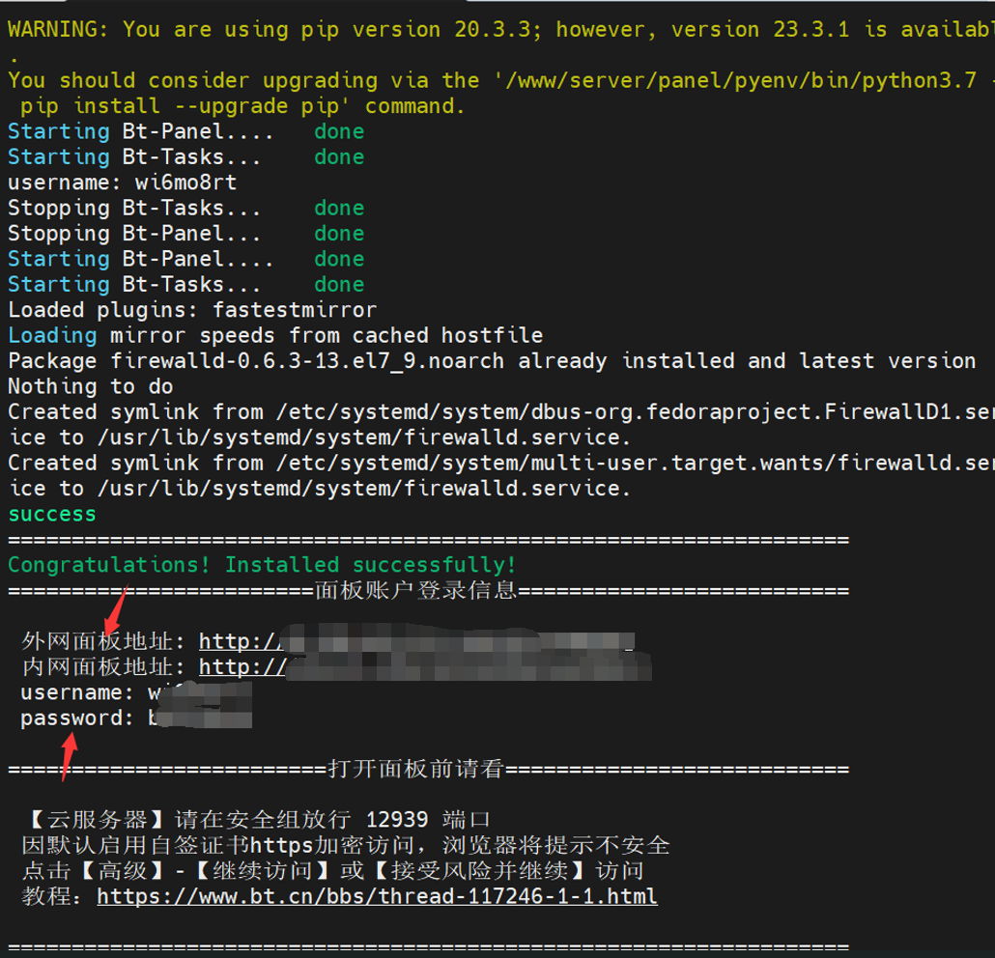Click the 'password:' label
Viewport: 995px width, 958px height.
pyautogui.click(x=76, y=718)
